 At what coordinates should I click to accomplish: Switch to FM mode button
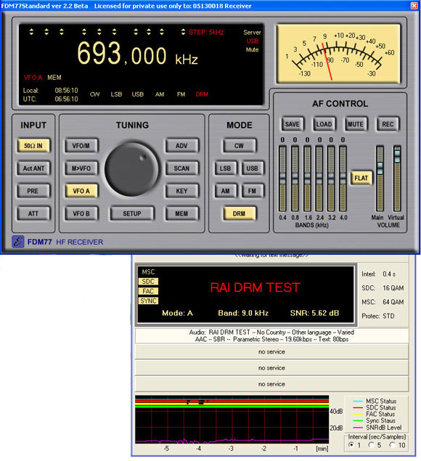[253, 191]
